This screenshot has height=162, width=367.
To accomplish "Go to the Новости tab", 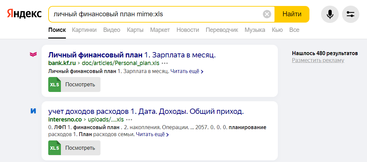I will [x=188, y=30].
